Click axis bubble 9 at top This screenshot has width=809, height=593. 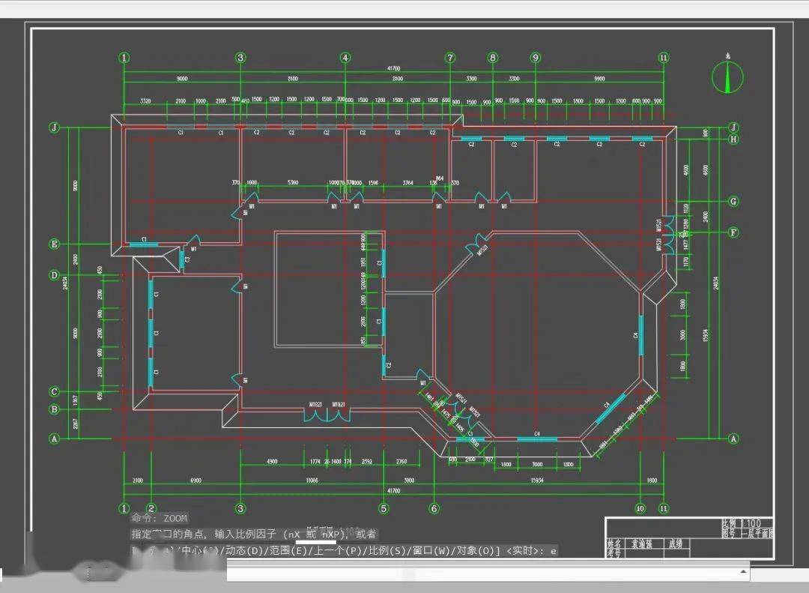point(535,58)
